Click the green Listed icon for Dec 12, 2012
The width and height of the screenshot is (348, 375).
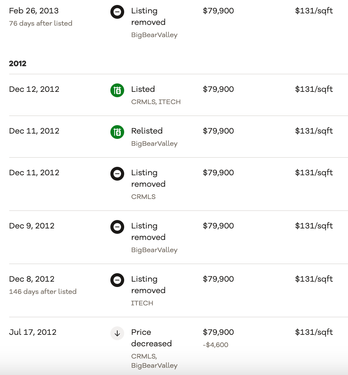[117, 91]
